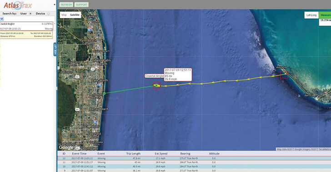Select the Device search radio button
The image size is (331, 172).
49,14
